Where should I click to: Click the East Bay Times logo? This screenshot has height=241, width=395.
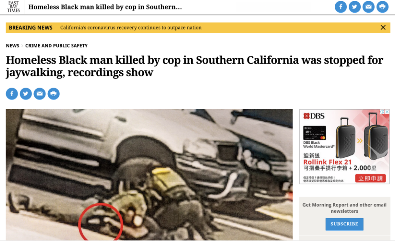click(x=13, y=7)
